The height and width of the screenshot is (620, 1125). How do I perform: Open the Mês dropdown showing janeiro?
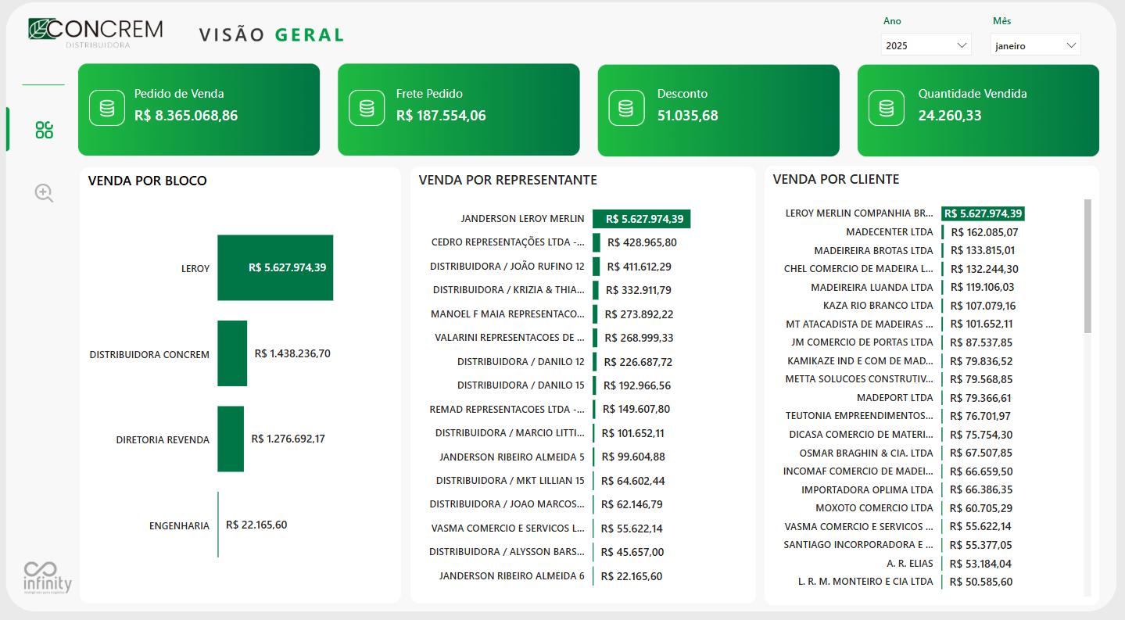pyautogui.click(x=1035, y=45)
